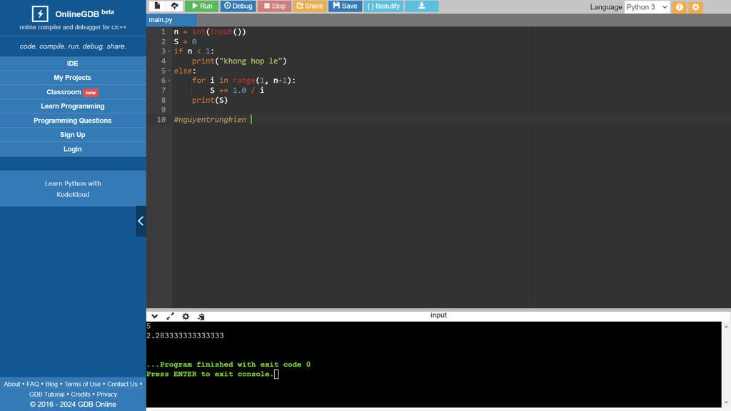Open Credits footer link
The width and height of the screenshot is (731, 411).
click(x=81, y=394)
